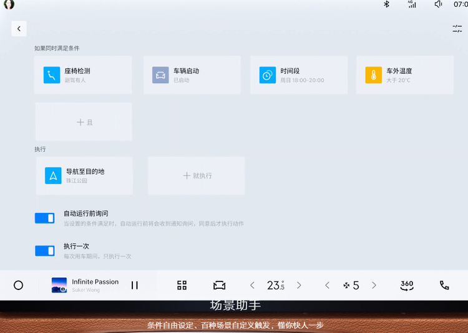Raise the fan speed above 5
This screenshot has height=333, width=468.
374,285
